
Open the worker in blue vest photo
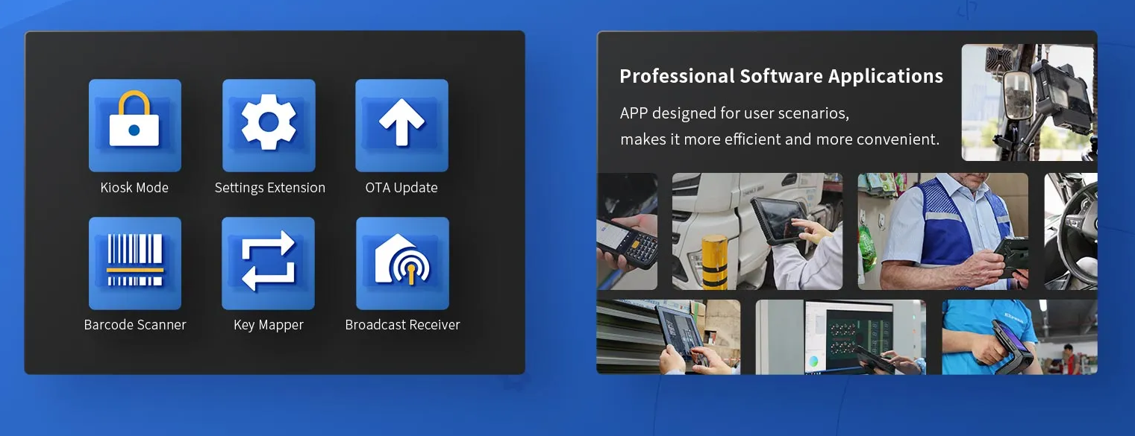click(942, 232)
